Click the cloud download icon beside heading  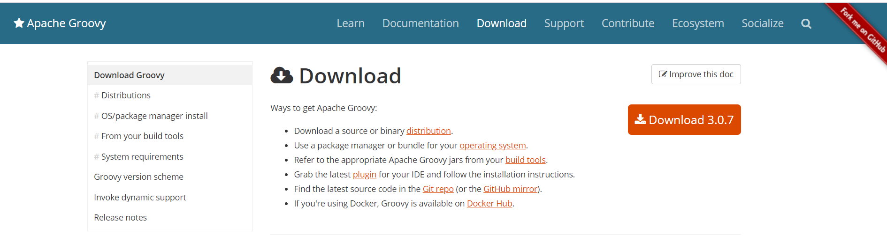click(282, 75)
